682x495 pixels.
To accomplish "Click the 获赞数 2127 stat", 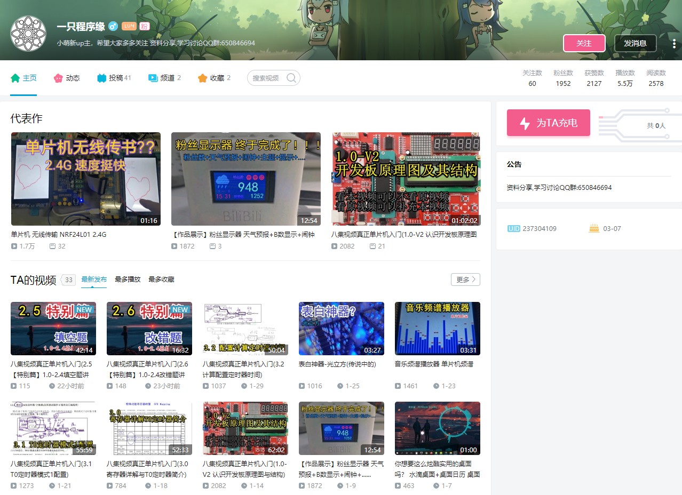I will coord(594,78).
